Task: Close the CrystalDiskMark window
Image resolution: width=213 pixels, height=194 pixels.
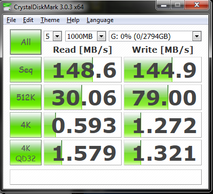Action: (x=197, y=5)
